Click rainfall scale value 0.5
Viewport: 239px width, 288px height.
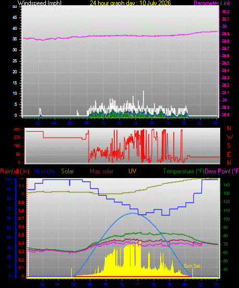21,235
